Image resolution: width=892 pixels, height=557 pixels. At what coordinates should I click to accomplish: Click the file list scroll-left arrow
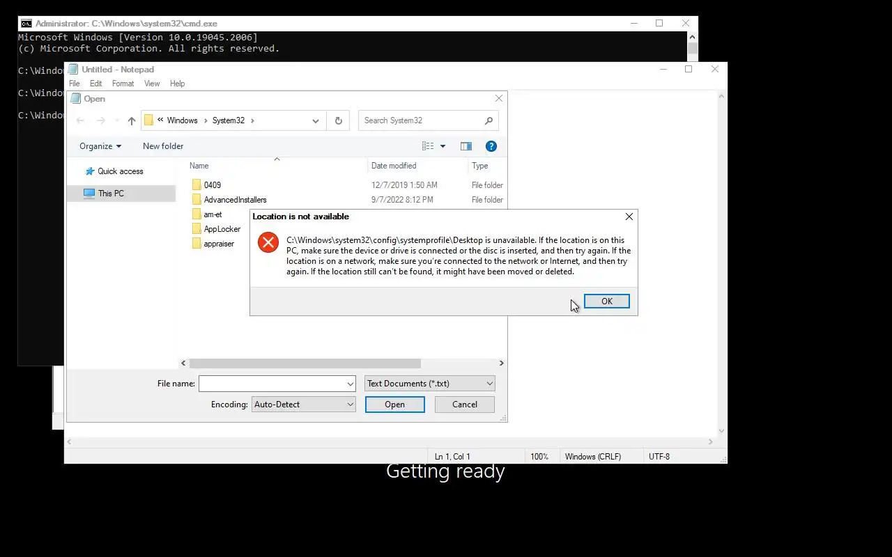click(183, 363)
